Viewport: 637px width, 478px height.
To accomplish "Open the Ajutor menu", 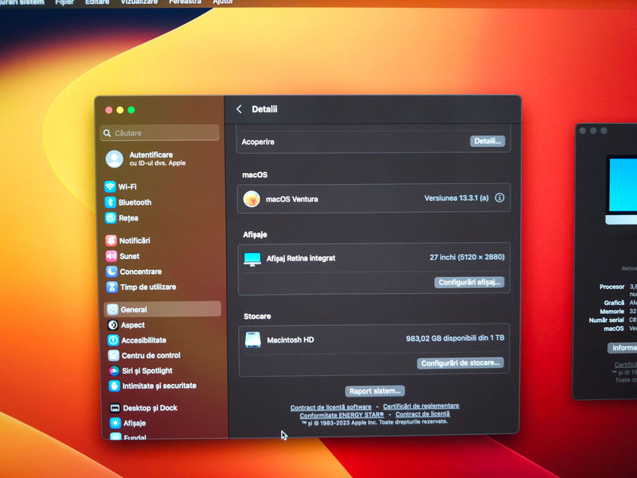I will point(223,2).
